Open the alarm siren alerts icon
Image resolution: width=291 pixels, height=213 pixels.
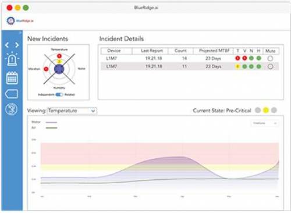click(12, 59)
